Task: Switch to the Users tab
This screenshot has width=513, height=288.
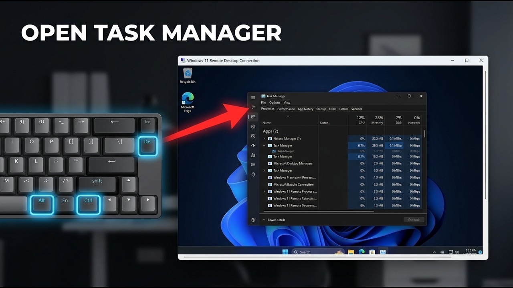Action: coord(333,109)
